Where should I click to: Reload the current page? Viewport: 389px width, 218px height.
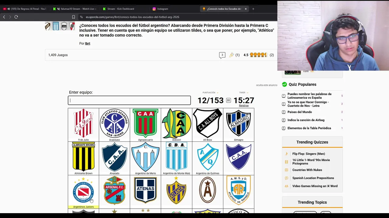click(16, 17)
